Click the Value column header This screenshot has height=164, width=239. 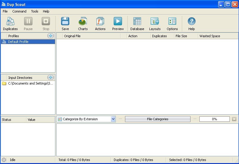[x=40, y=120]
